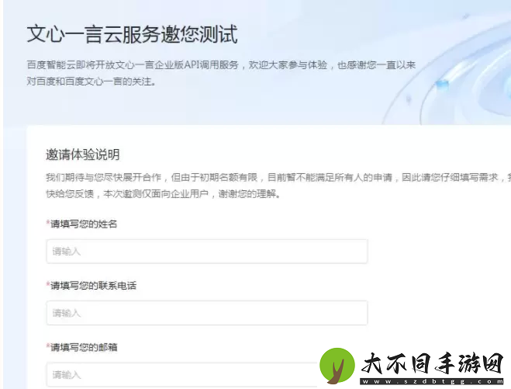
Task: Click the description text starting 我们期待与您
Action: tap(278, 186)
